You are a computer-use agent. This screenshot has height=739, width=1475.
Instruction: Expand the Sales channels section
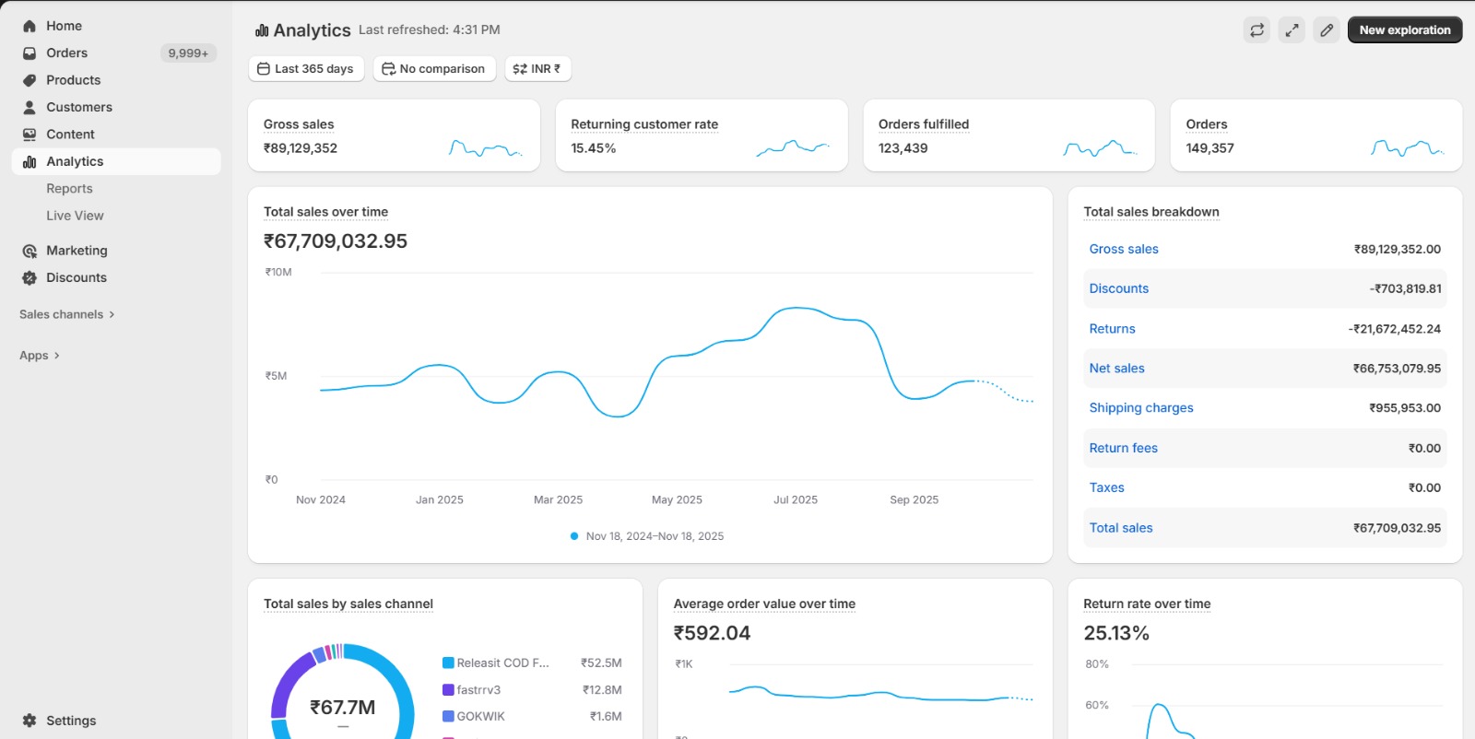(x=67, y=314)
